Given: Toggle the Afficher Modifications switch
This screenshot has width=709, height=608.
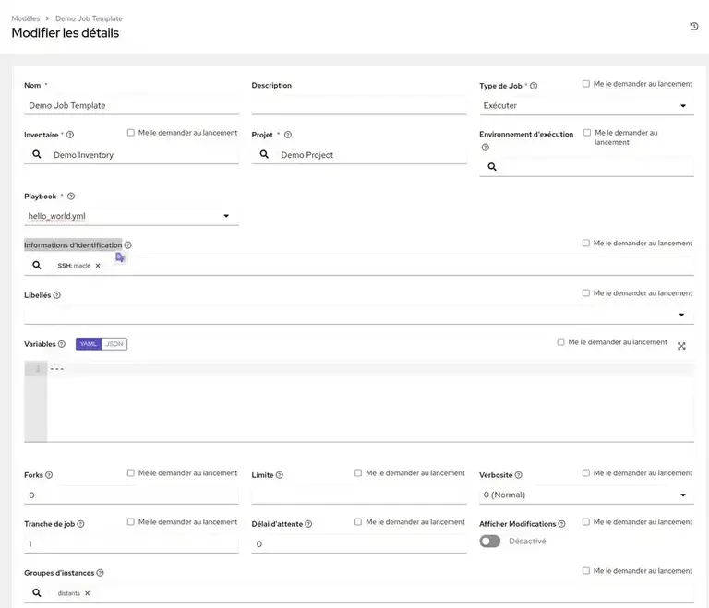Looking at the screenshot, I should [x=490, y=541].
